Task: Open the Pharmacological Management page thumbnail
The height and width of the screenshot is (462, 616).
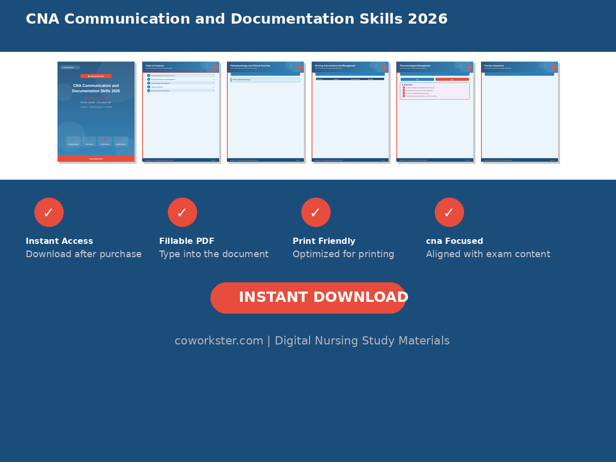Action: coord(435,112)
